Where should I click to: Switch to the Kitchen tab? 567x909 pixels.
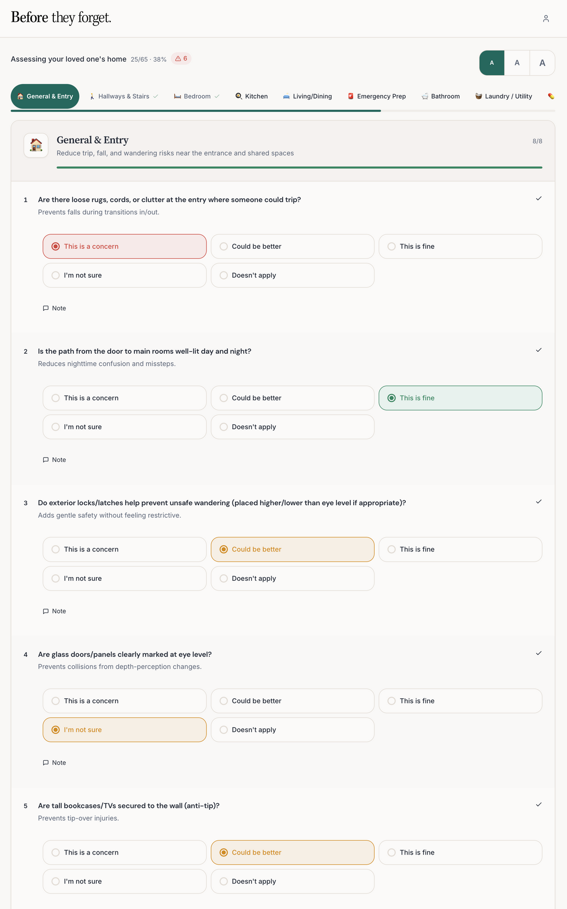coord(251,96)
